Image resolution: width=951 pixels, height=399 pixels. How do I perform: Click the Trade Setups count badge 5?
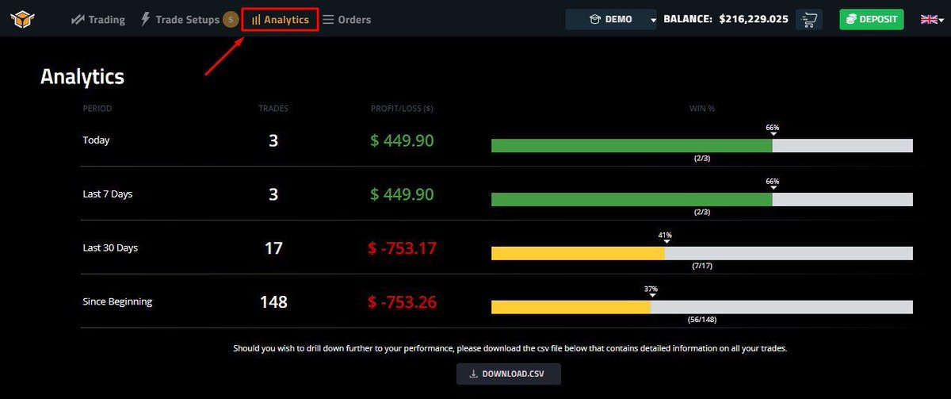(231, 19)
